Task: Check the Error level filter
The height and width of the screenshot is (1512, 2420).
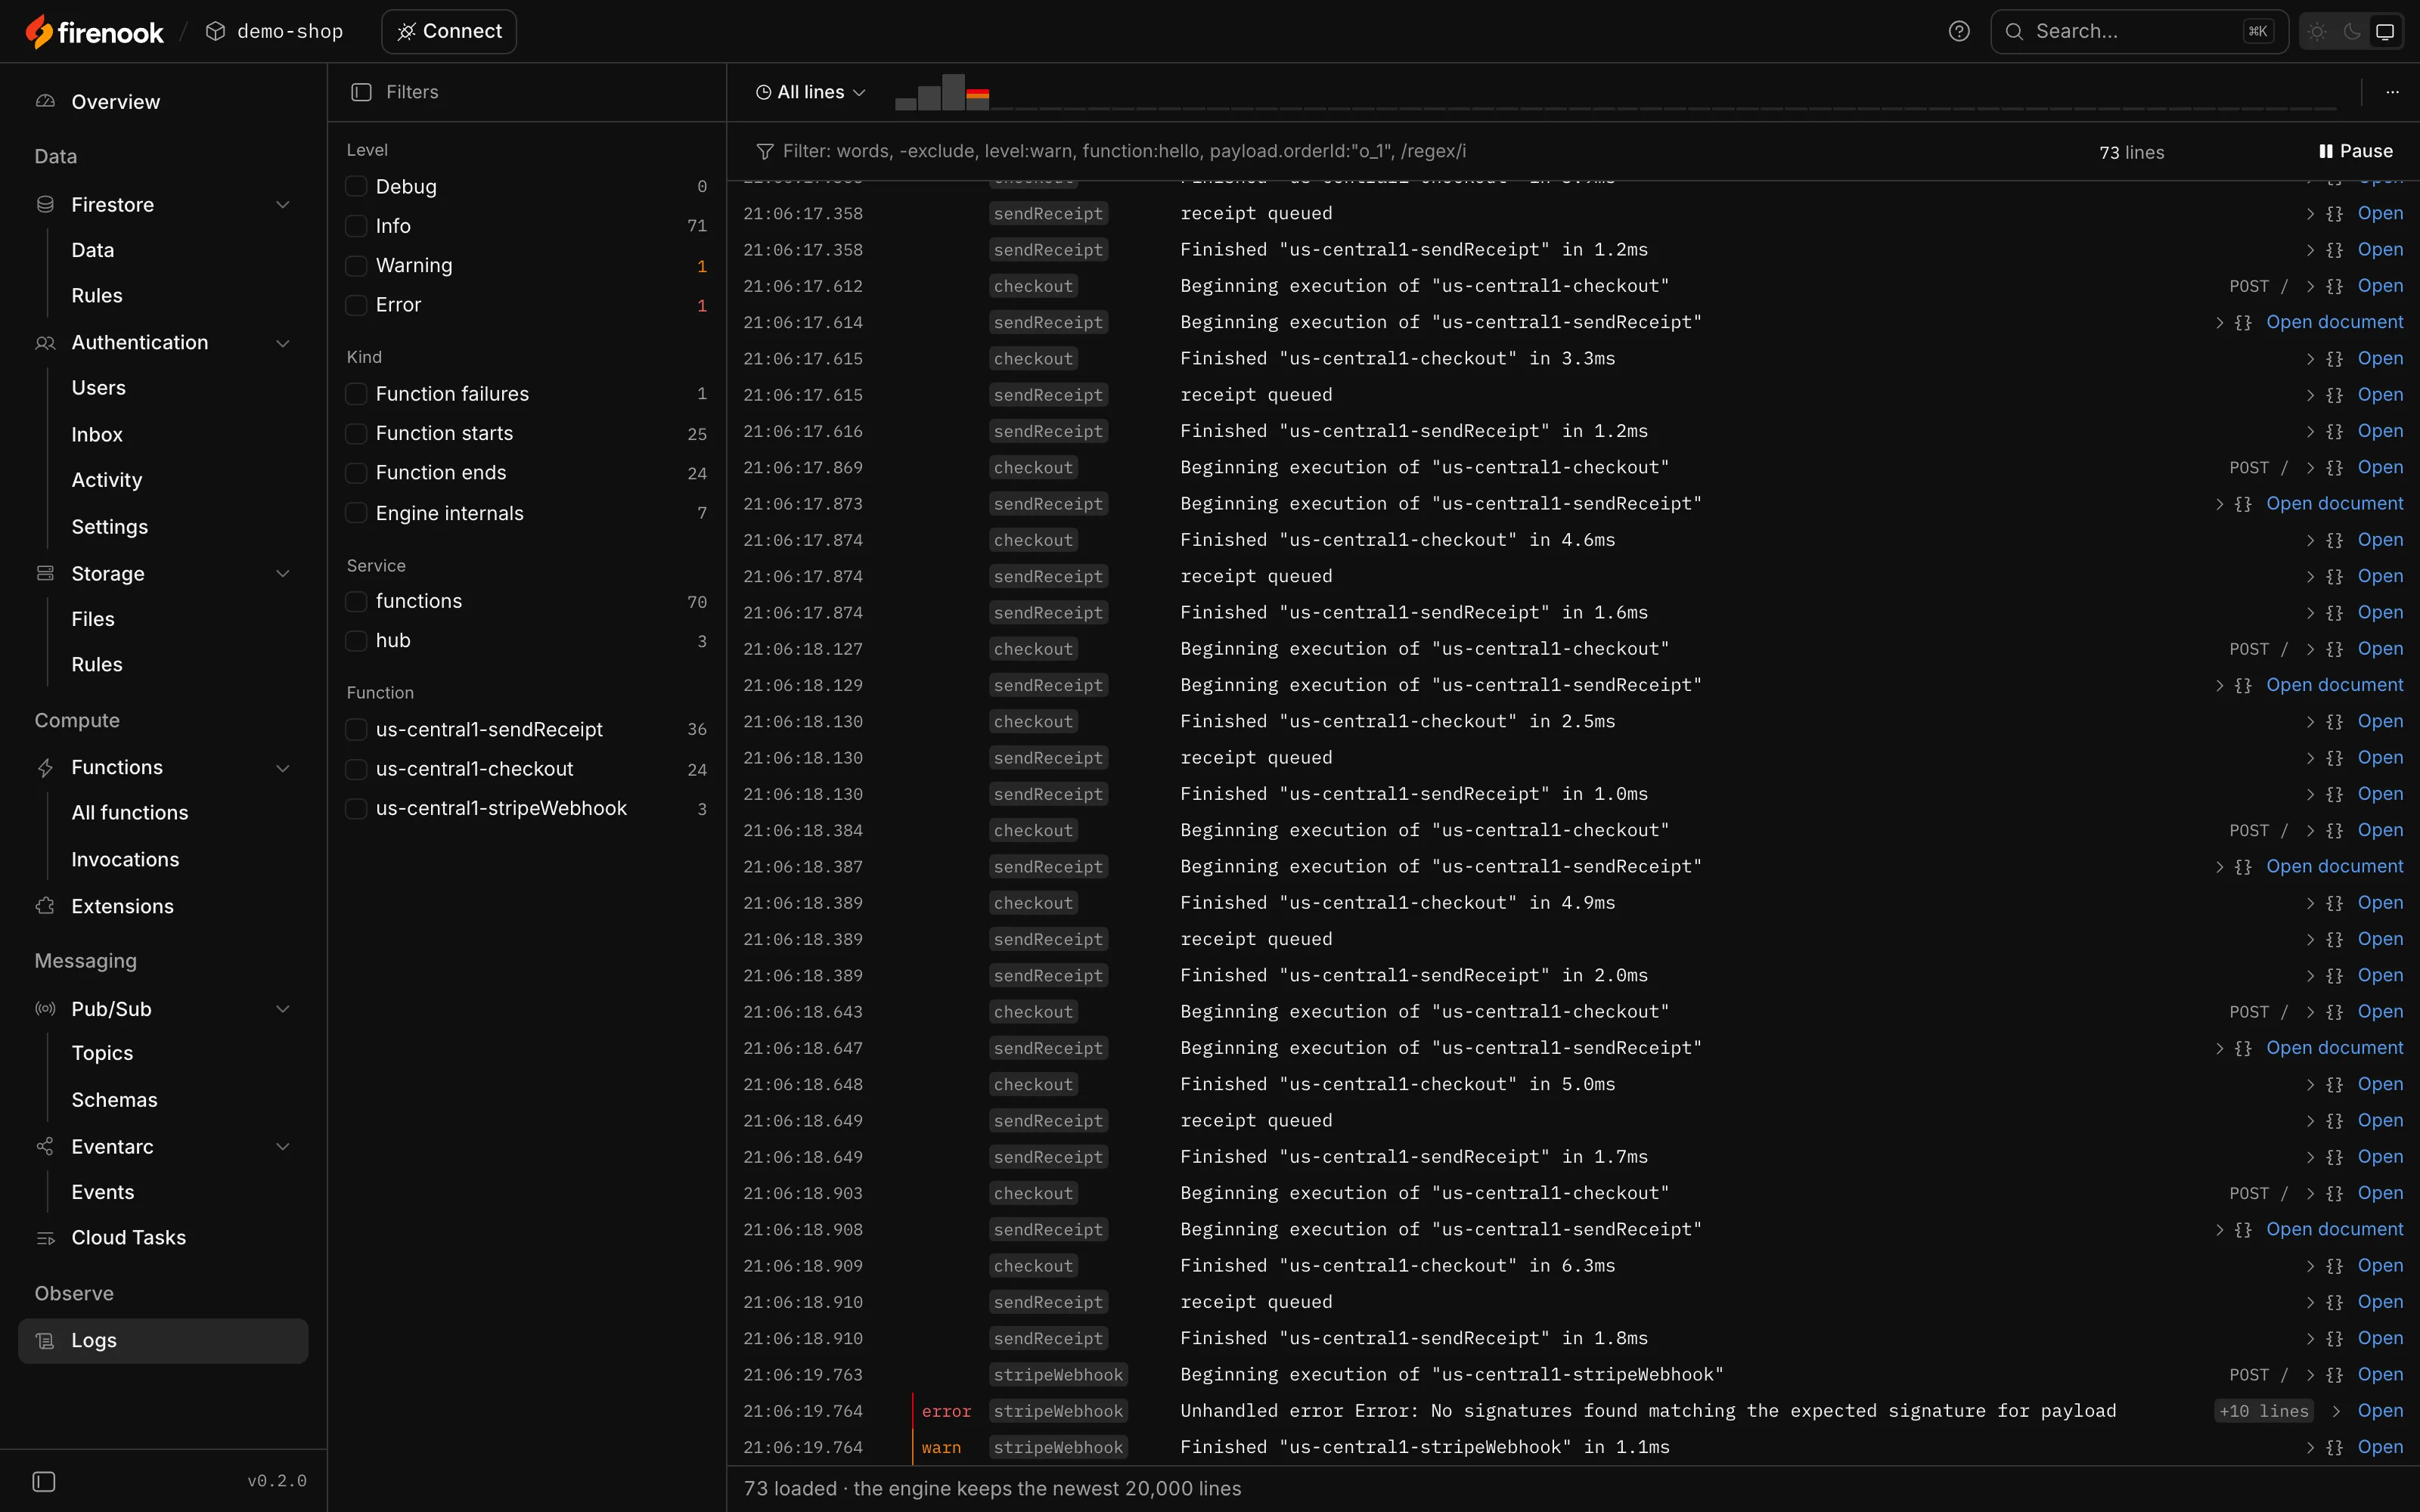Action: coord(356,305)
